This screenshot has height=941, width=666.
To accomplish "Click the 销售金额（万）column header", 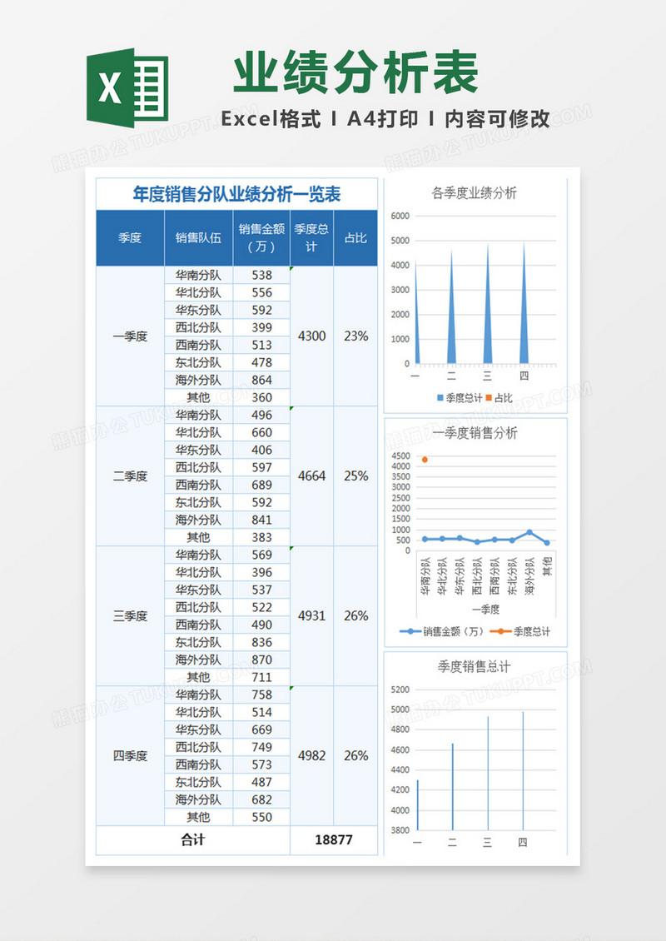I will point(261,238).
